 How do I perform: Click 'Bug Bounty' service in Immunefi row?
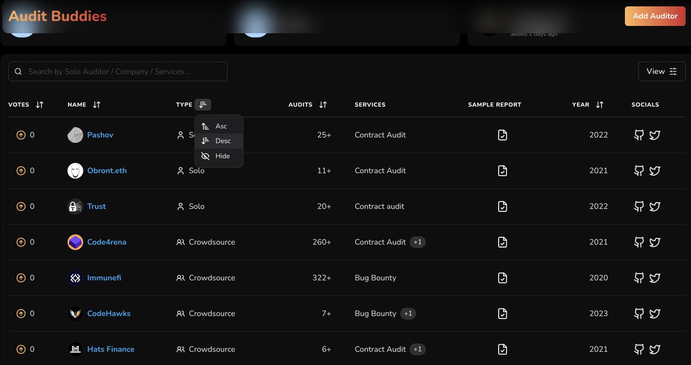(375, 278)
